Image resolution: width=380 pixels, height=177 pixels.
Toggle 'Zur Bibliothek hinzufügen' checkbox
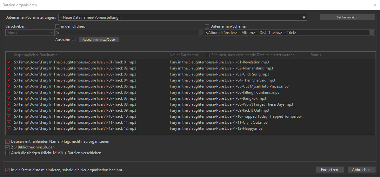[8, 147]
